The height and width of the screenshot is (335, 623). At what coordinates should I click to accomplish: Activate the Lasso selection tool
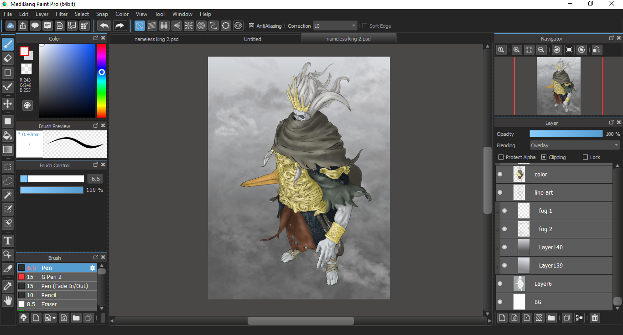click(8, 181)
